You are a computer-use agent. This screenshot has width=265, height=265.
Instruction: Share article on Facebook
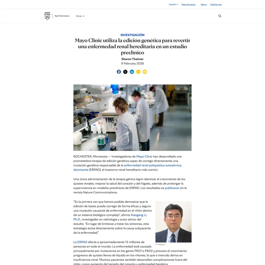pos(119,72)
